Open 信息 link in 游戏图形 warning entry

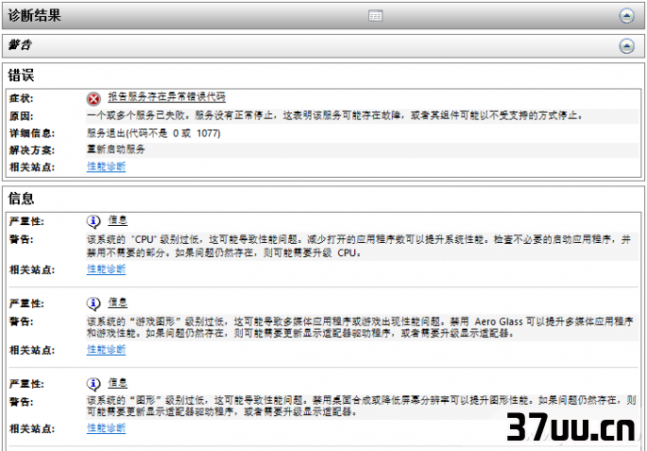[x=118, y=303]
